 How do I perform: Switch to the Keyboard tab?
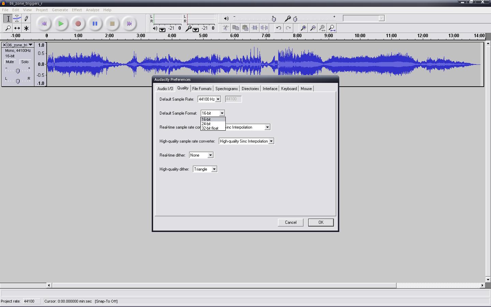tap(289, 89)
